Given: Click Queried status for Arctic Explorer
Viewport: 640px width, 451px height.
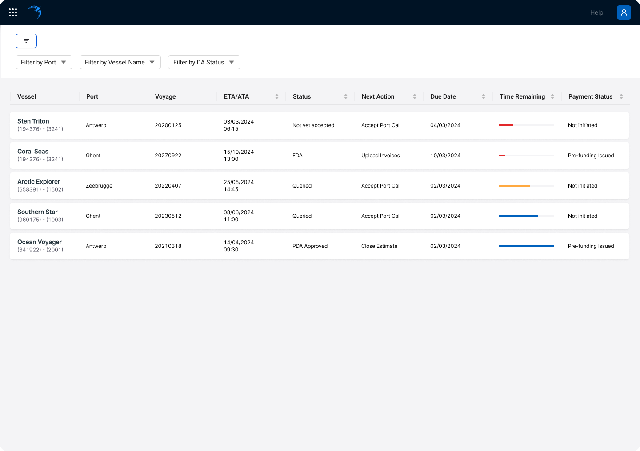Looking at the screenshot, I should [x=302, y=186].
